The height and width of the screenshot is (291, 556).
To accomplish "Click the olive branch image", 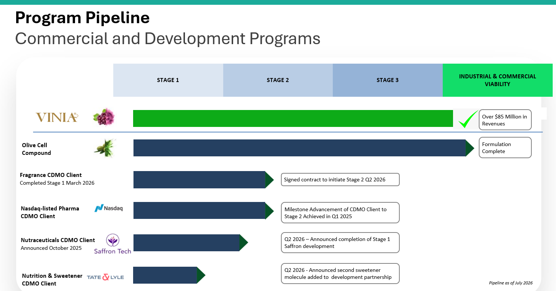I will (105, 148).
